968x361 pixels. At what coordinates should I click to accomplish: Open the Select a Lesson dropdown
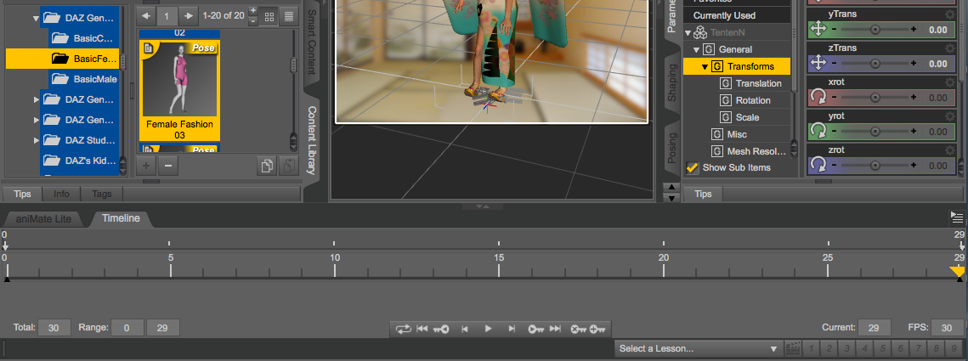click(698, 348)
